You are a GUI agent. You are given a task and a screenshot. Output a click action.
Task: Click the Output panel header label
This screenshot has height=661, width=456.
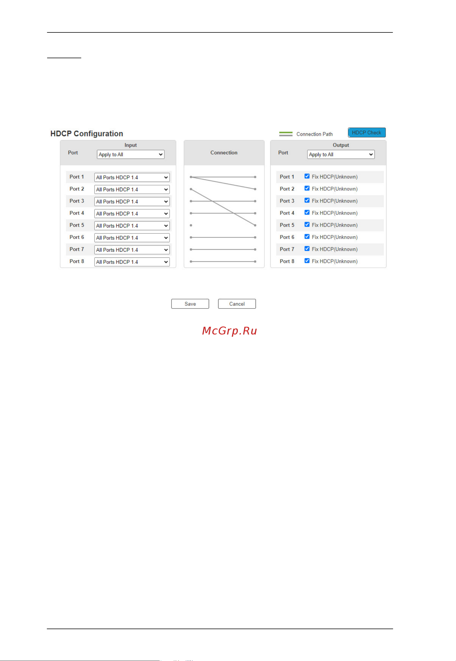click(x=341, y=145)
